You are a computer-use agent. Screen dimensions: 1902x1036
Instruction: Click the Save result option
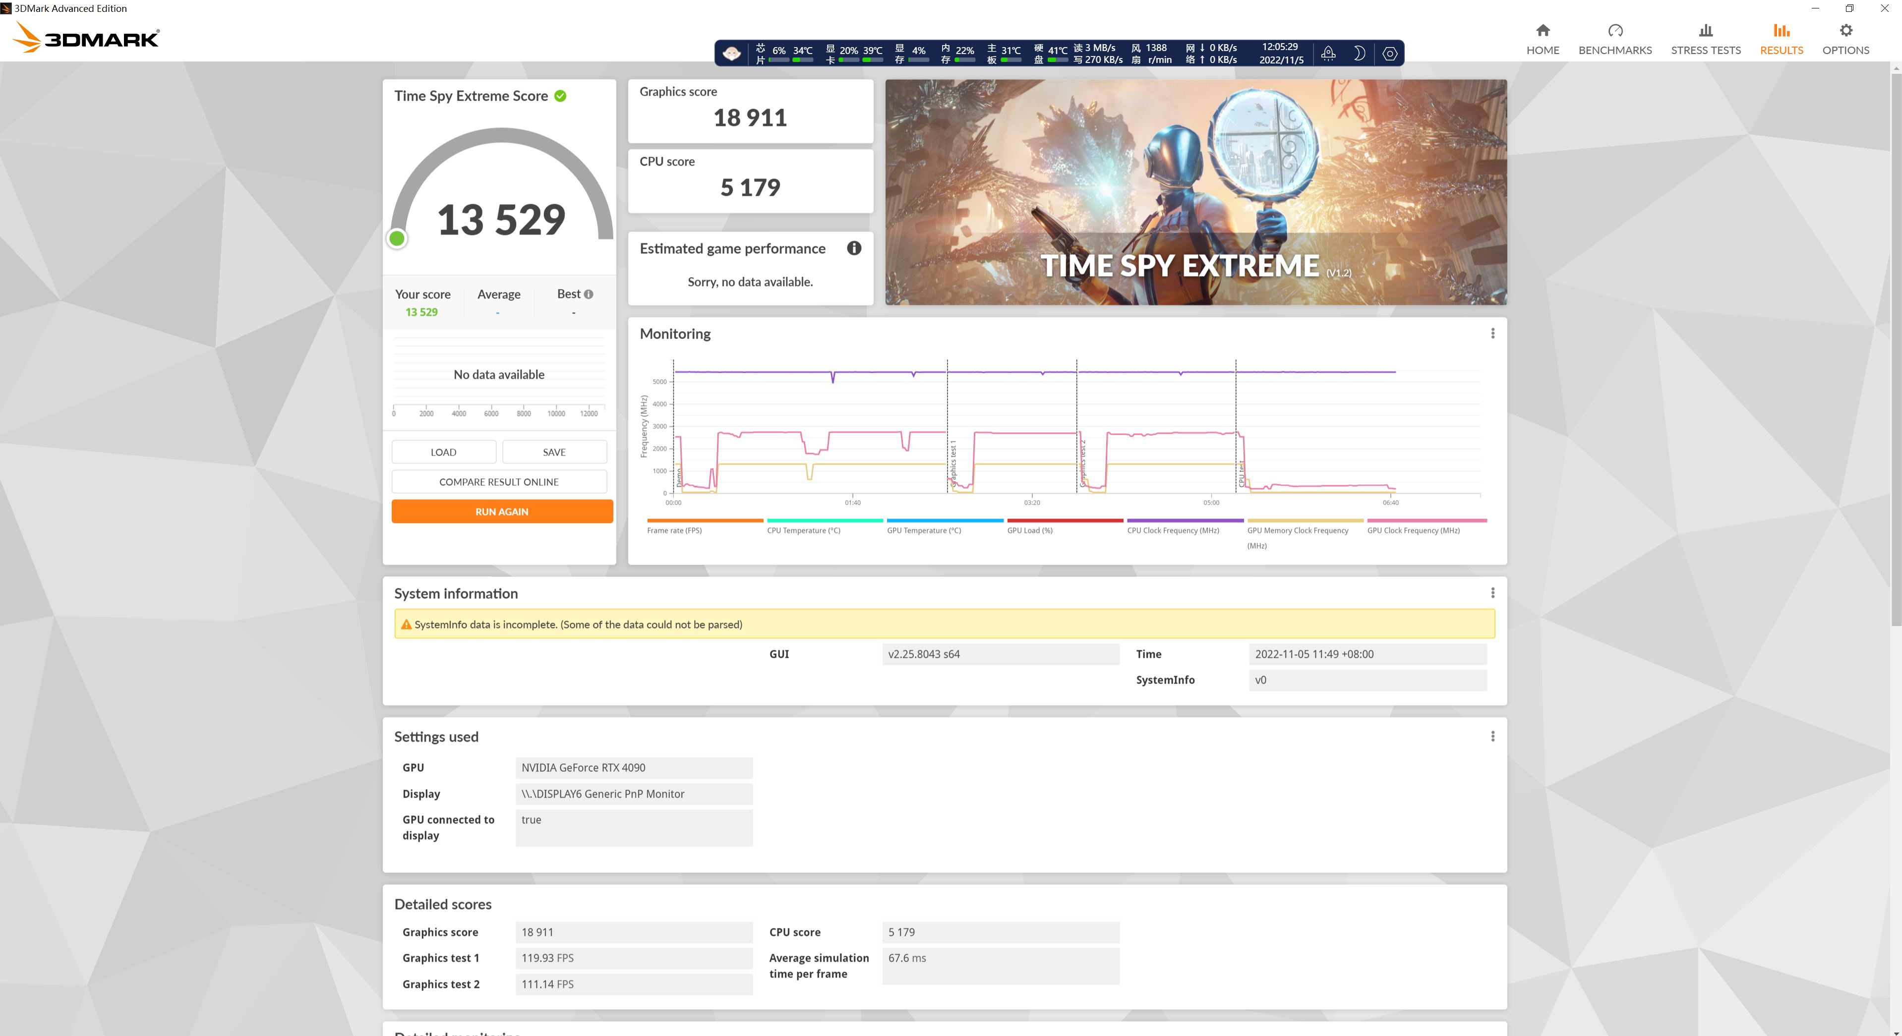coord(555,452)
